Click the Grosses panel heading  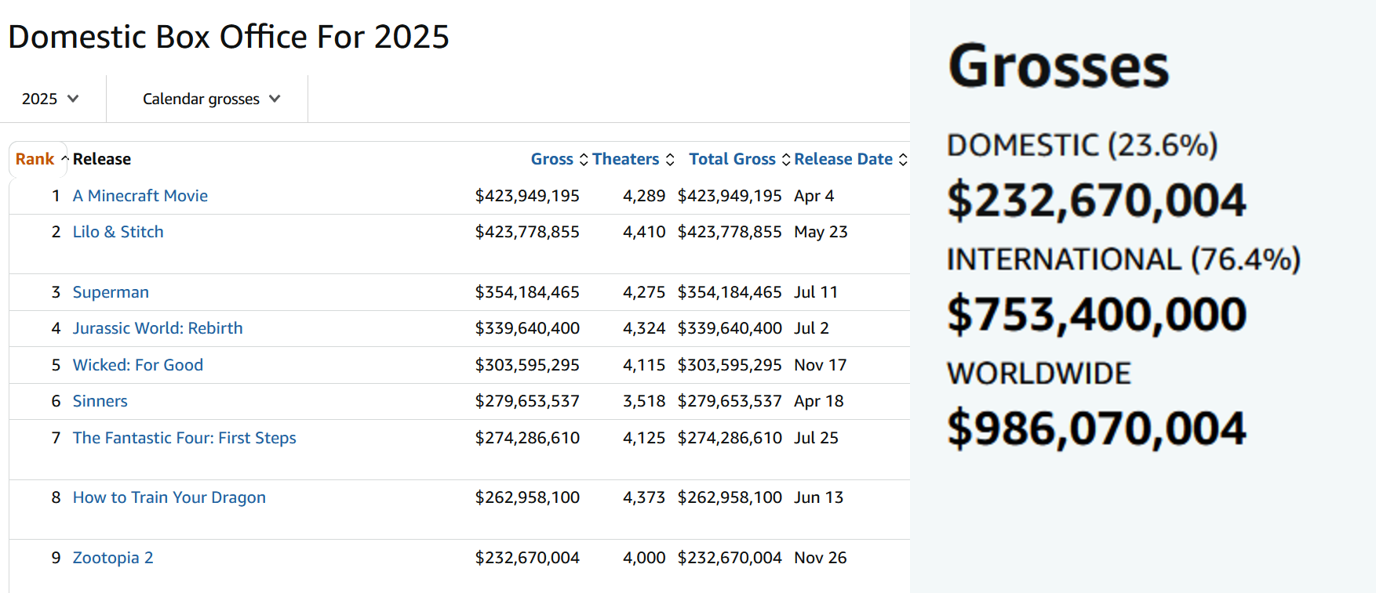pyautogui.click(x=1059, y=66)
